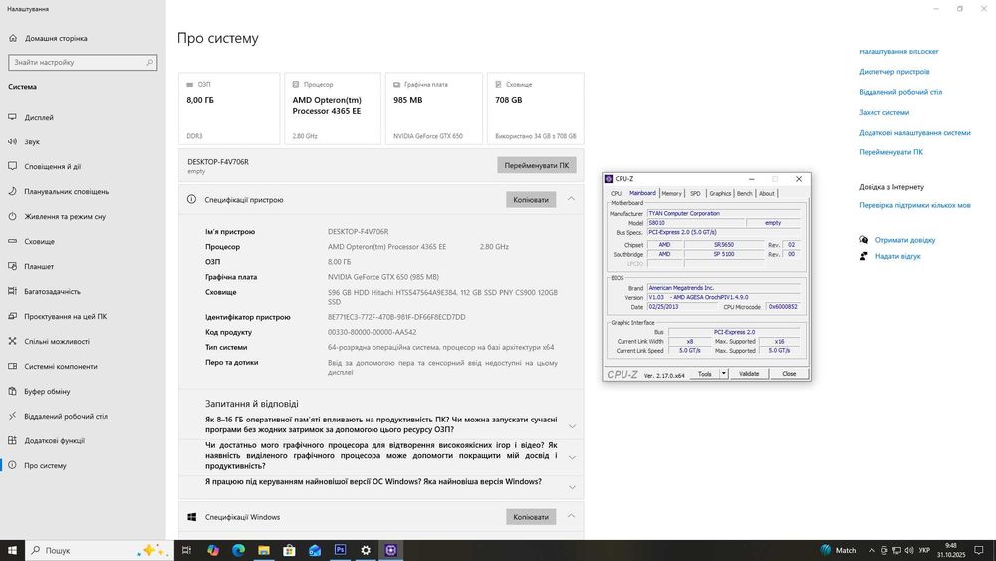996x561 pixels.
Task: Open Системні компоненти page
Action: pos(61,366)
